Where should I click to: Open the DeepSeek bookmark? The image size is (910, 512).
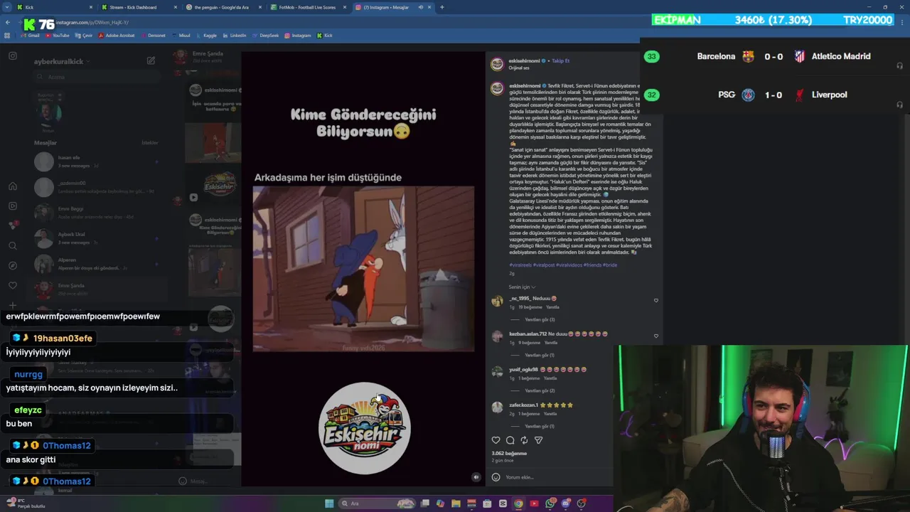pyautogui.click(x=266, y=35)
